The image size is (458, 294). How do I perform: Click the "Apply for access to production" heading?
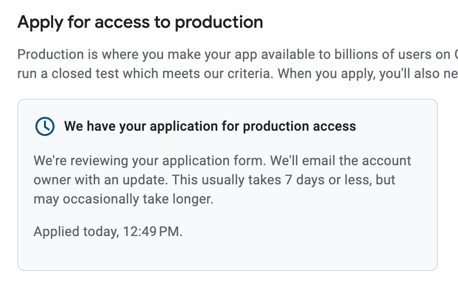pyautogui.click(x=140, y=22)
